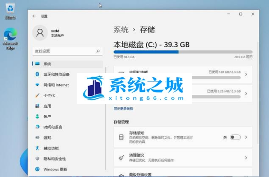
Task: Click the C: disk usage progress bar
Action: (x=183, y=52)
